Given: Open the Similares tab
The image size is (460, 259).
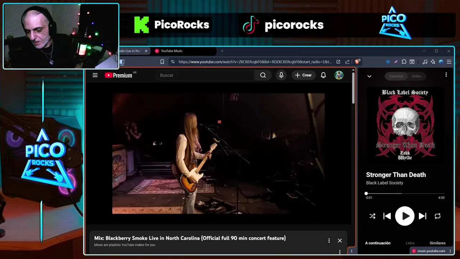Looking at the screenshot, I should 437,243.
